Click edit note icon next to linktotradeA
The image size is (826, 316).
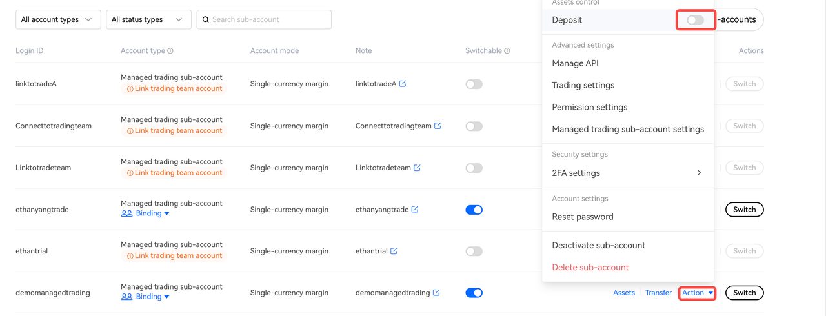coord(403,84)
